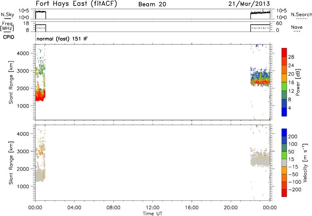Click the "24" label on the power colorbar
The image size is (312, 216).
pos(291,66)
